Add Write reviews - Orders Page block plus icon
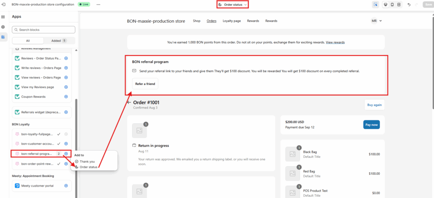 click(66, 68)
